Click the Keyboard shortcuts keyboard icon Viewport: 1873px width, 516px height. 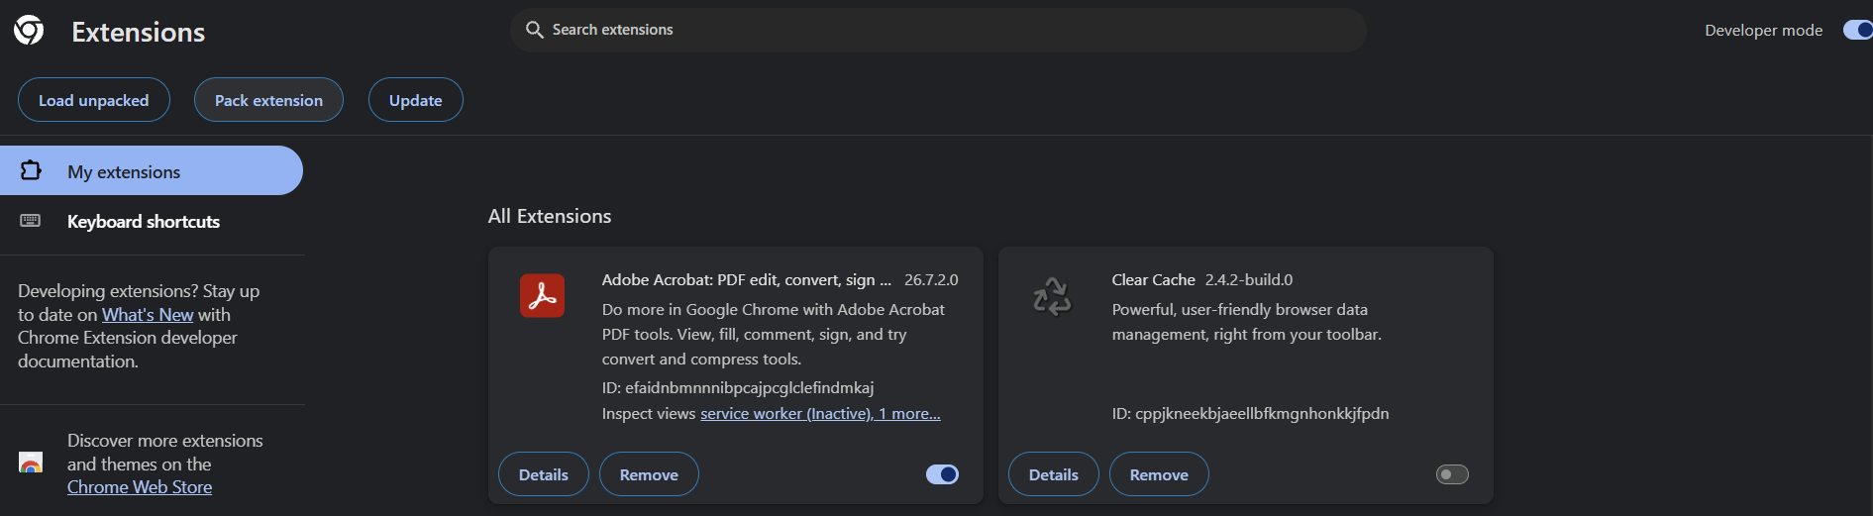point(31,220)
